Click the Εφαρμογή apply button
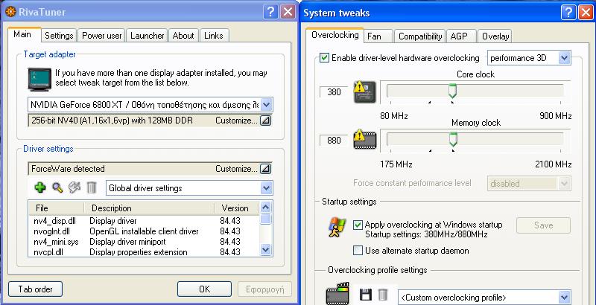This screenshot has height=305, width=596. tap(264, 289)
